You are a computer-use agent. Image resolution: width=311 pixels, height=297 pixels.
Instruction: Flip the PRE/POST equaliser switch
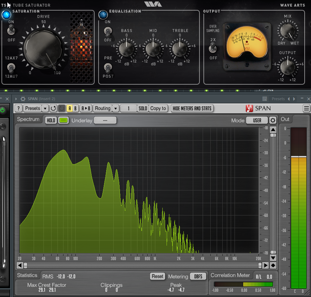click(108, 68)
